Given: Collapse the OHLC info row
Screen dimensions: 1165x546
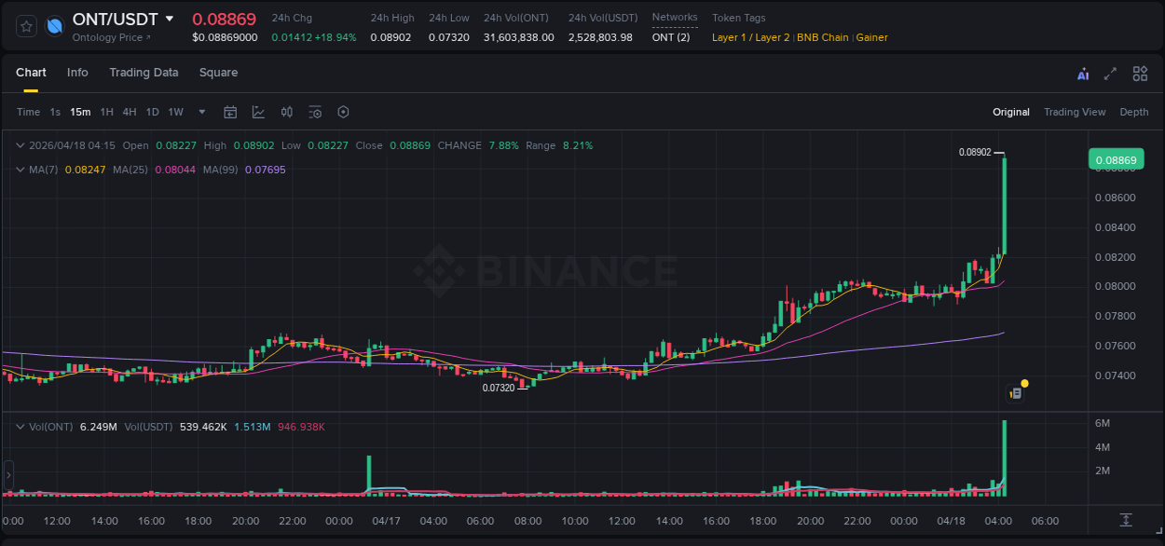Looking at the screenshot, I should pos(21,145).
